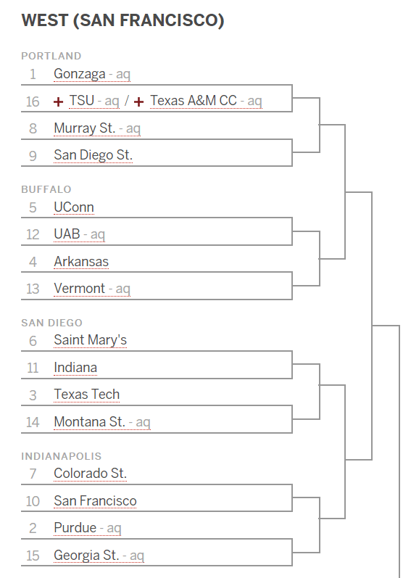Open the UConn team link
The image size is (411, 578).
tap(74, 207)
